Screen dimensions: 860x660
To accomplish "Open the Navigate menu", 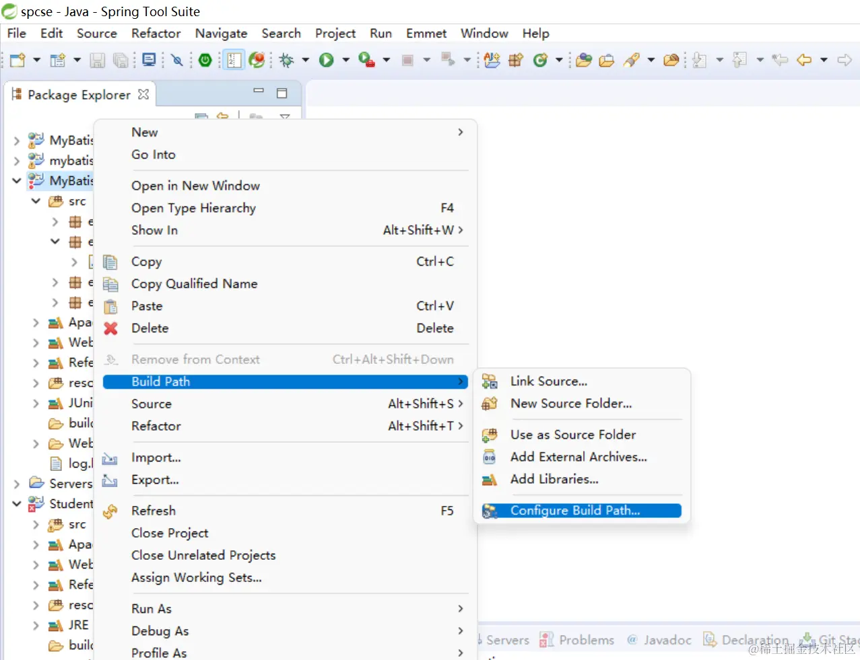I will (x=221, y=33).
